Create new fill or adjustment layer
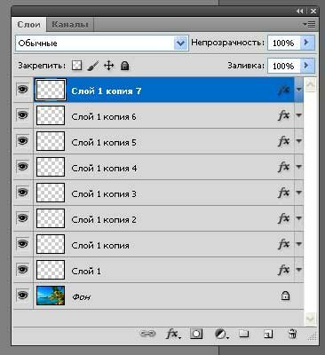 pyautogui.click(x=221, y=335)
